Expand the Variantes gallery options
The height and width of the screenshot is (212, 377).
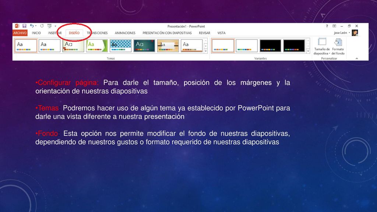[x=308, y=51]
